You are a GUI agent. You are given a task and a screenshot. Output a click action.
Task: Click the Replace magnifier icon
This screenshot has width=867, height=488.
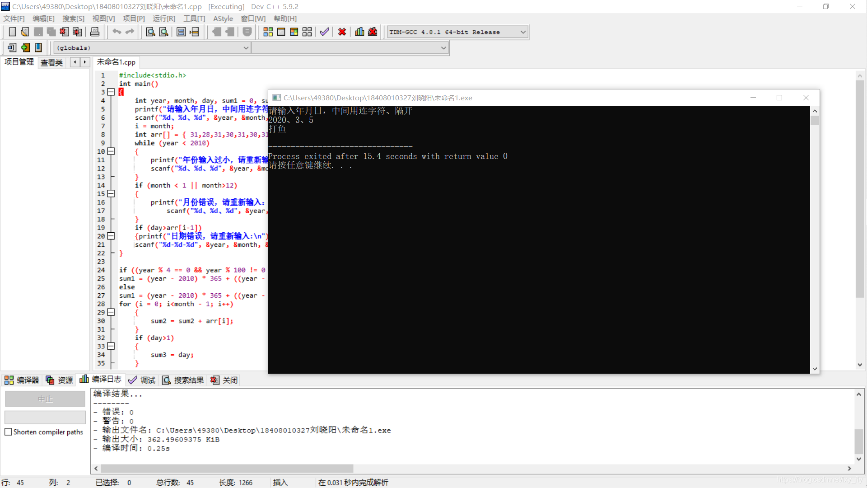(x=163, y=32)
